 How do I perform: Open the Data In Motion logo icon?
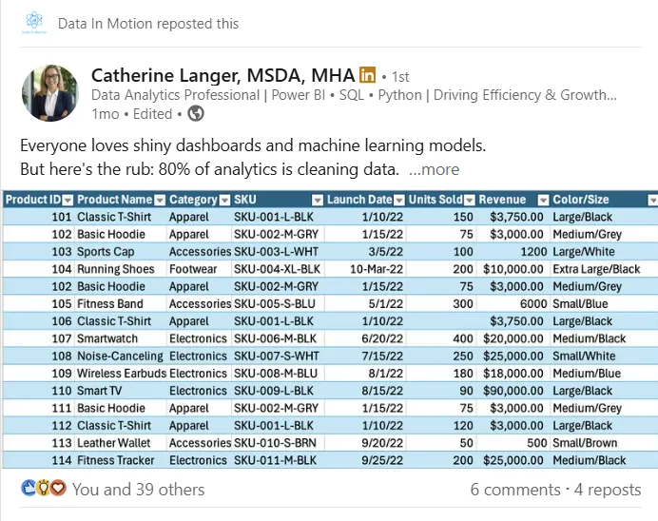(x=34, y=22)
